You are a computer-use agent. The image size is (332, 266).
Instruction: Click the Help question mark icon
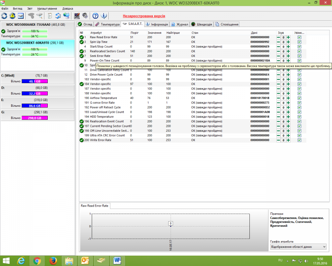(95, 16)
